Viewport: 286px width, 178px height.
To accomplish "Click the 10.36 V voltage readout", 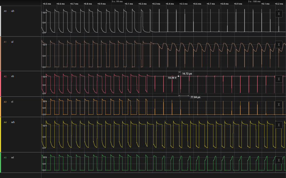I will 172,78.
